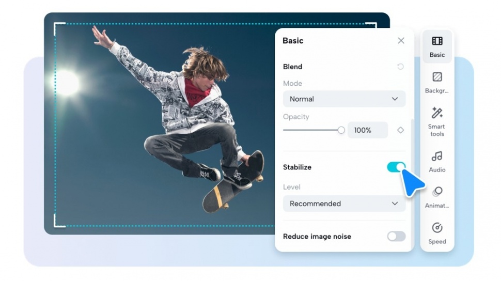The height and width of the screenshot is (281, 501).
Task: Click the Blend reset arrow icon
Action: [x=400, y=67]
